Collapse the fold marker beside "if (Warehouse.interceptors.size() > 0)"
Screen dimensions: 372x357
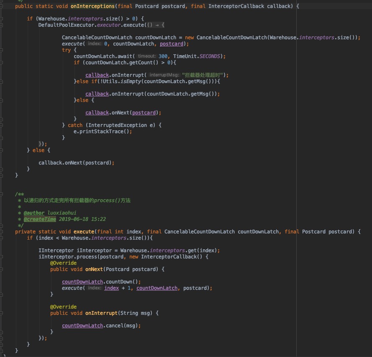(1, 19)
